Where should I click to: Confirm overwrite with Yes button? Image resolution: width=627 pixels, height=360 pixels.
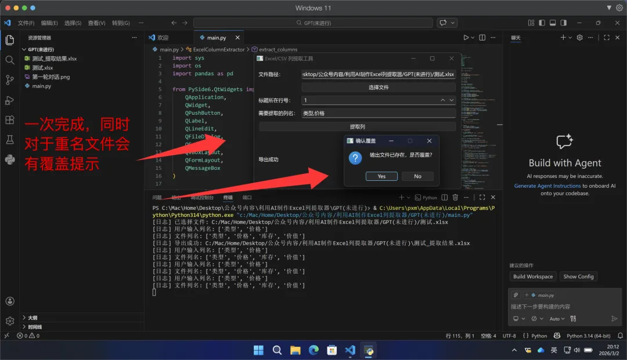tap(381, 176)
